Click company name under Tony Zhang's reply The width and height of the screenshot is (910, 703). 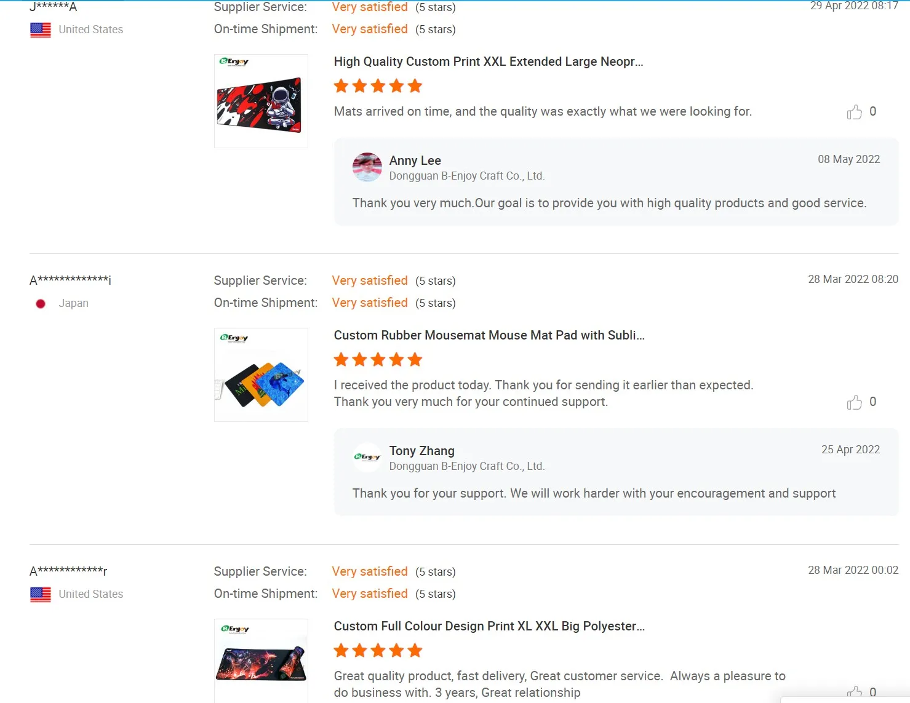(466, 466)
